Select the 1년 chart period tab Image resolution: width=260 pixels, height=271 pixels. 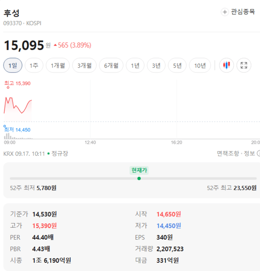[135, 65]
